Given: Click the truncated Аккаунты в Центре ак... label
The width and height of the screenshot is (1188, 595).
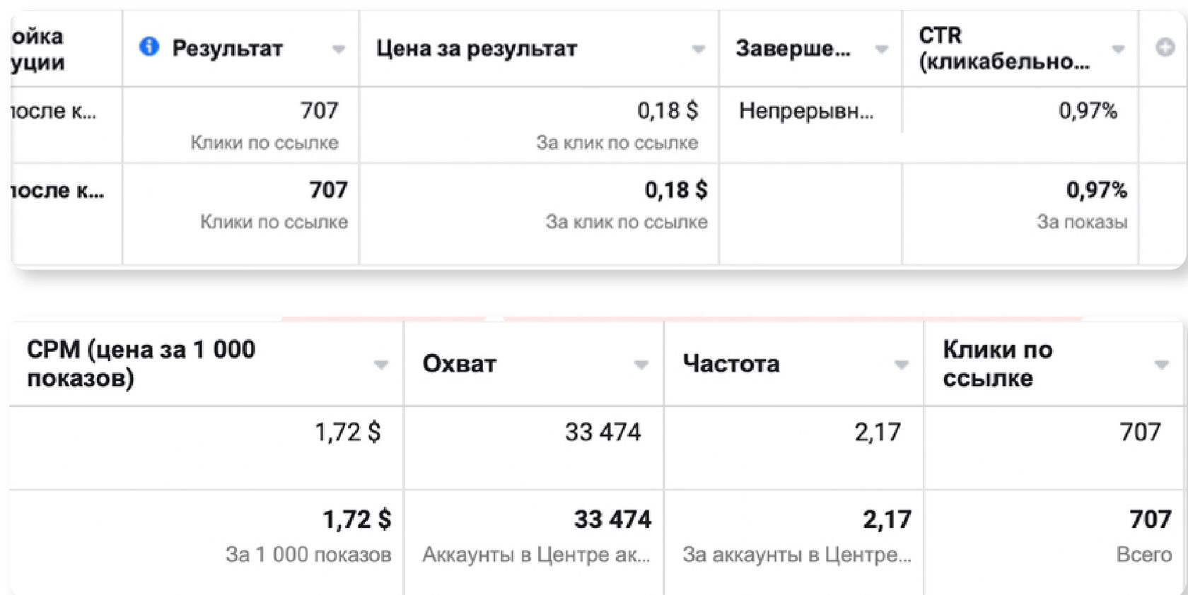Looking at the screenshot, I should tap(536, 555).
